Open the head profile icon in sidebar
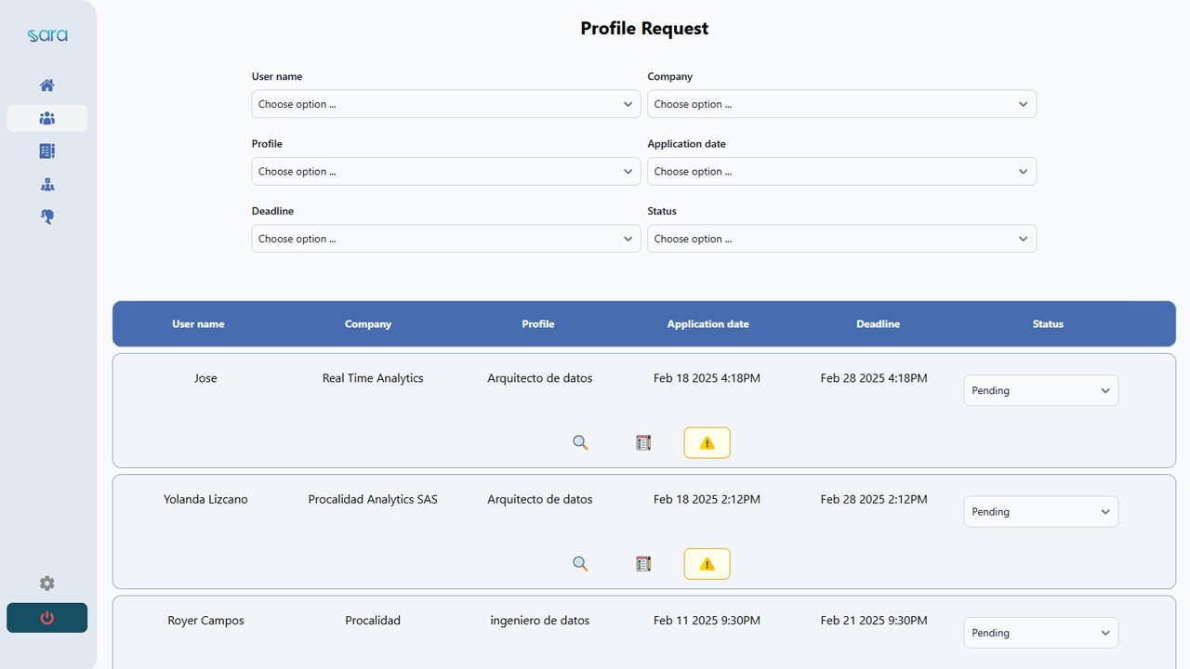This screenshot has width=1190, height=669. (46, 216)
